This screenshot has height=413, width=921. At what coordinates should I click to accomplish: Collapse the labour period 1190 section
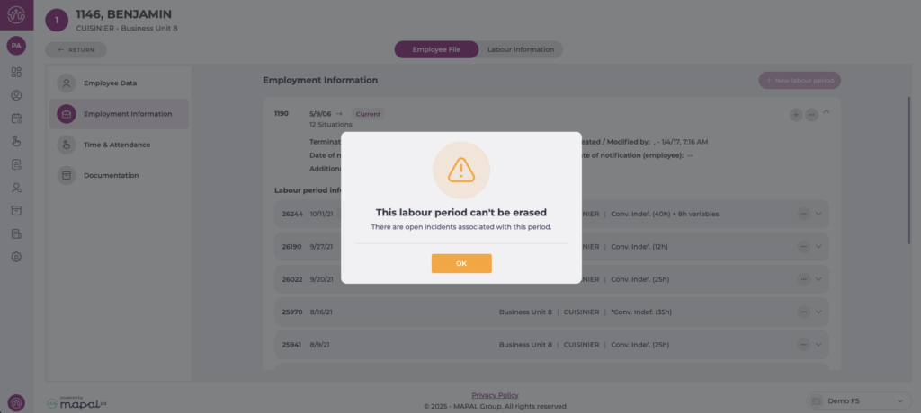827,113
